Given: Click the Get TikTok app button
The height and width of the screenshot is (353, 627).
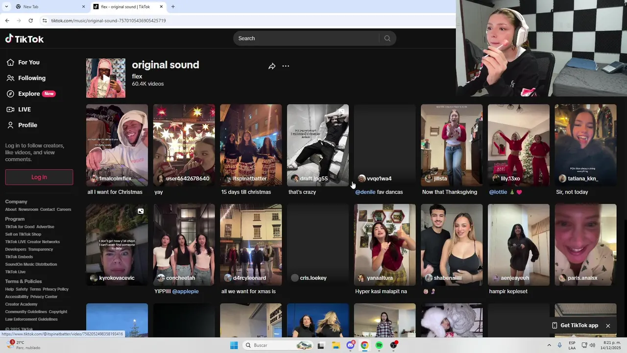Looking at the screenshot, I should pos(575,326).
